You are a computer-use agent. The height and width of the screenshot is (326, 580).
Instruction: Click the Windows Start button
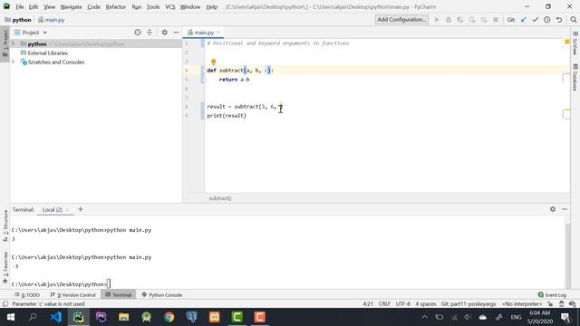tap(10, 317)
